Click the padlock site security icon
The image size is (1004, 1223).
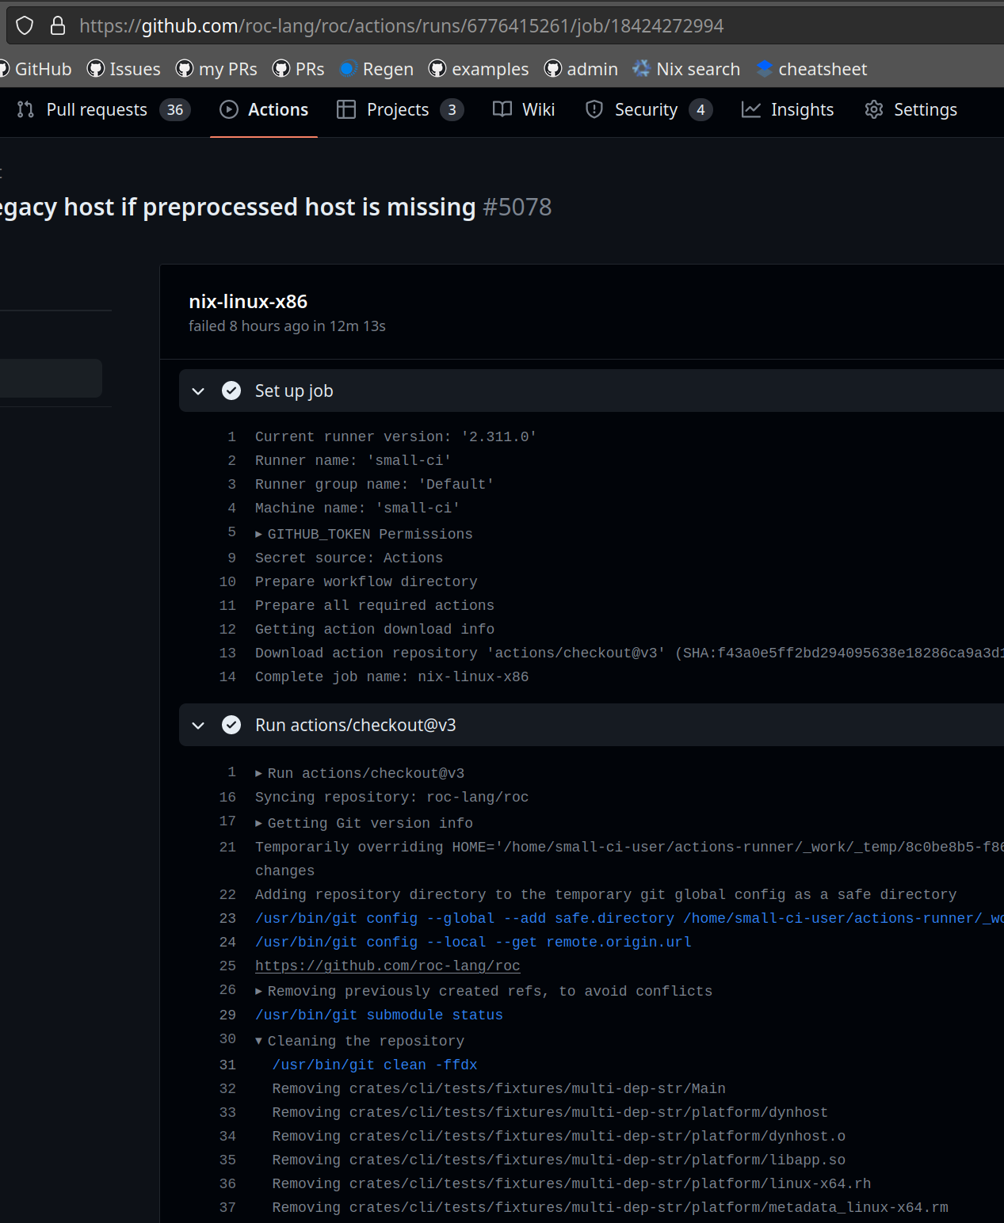(x=58, y=26)
